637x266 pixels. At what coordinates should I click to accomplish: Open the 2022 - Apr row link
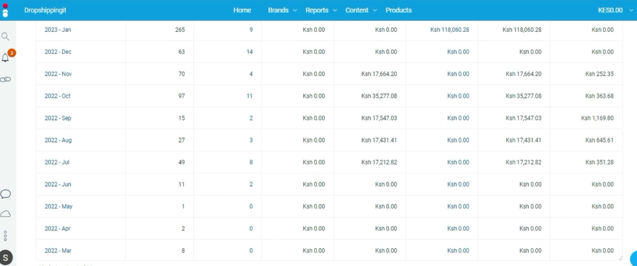tap(57, 229)
